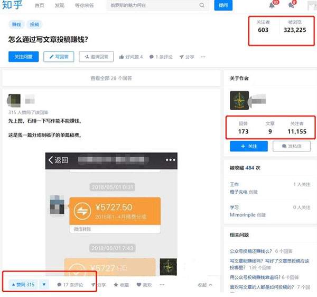Click the blue 关注问题 button

(x=23, y=57)
